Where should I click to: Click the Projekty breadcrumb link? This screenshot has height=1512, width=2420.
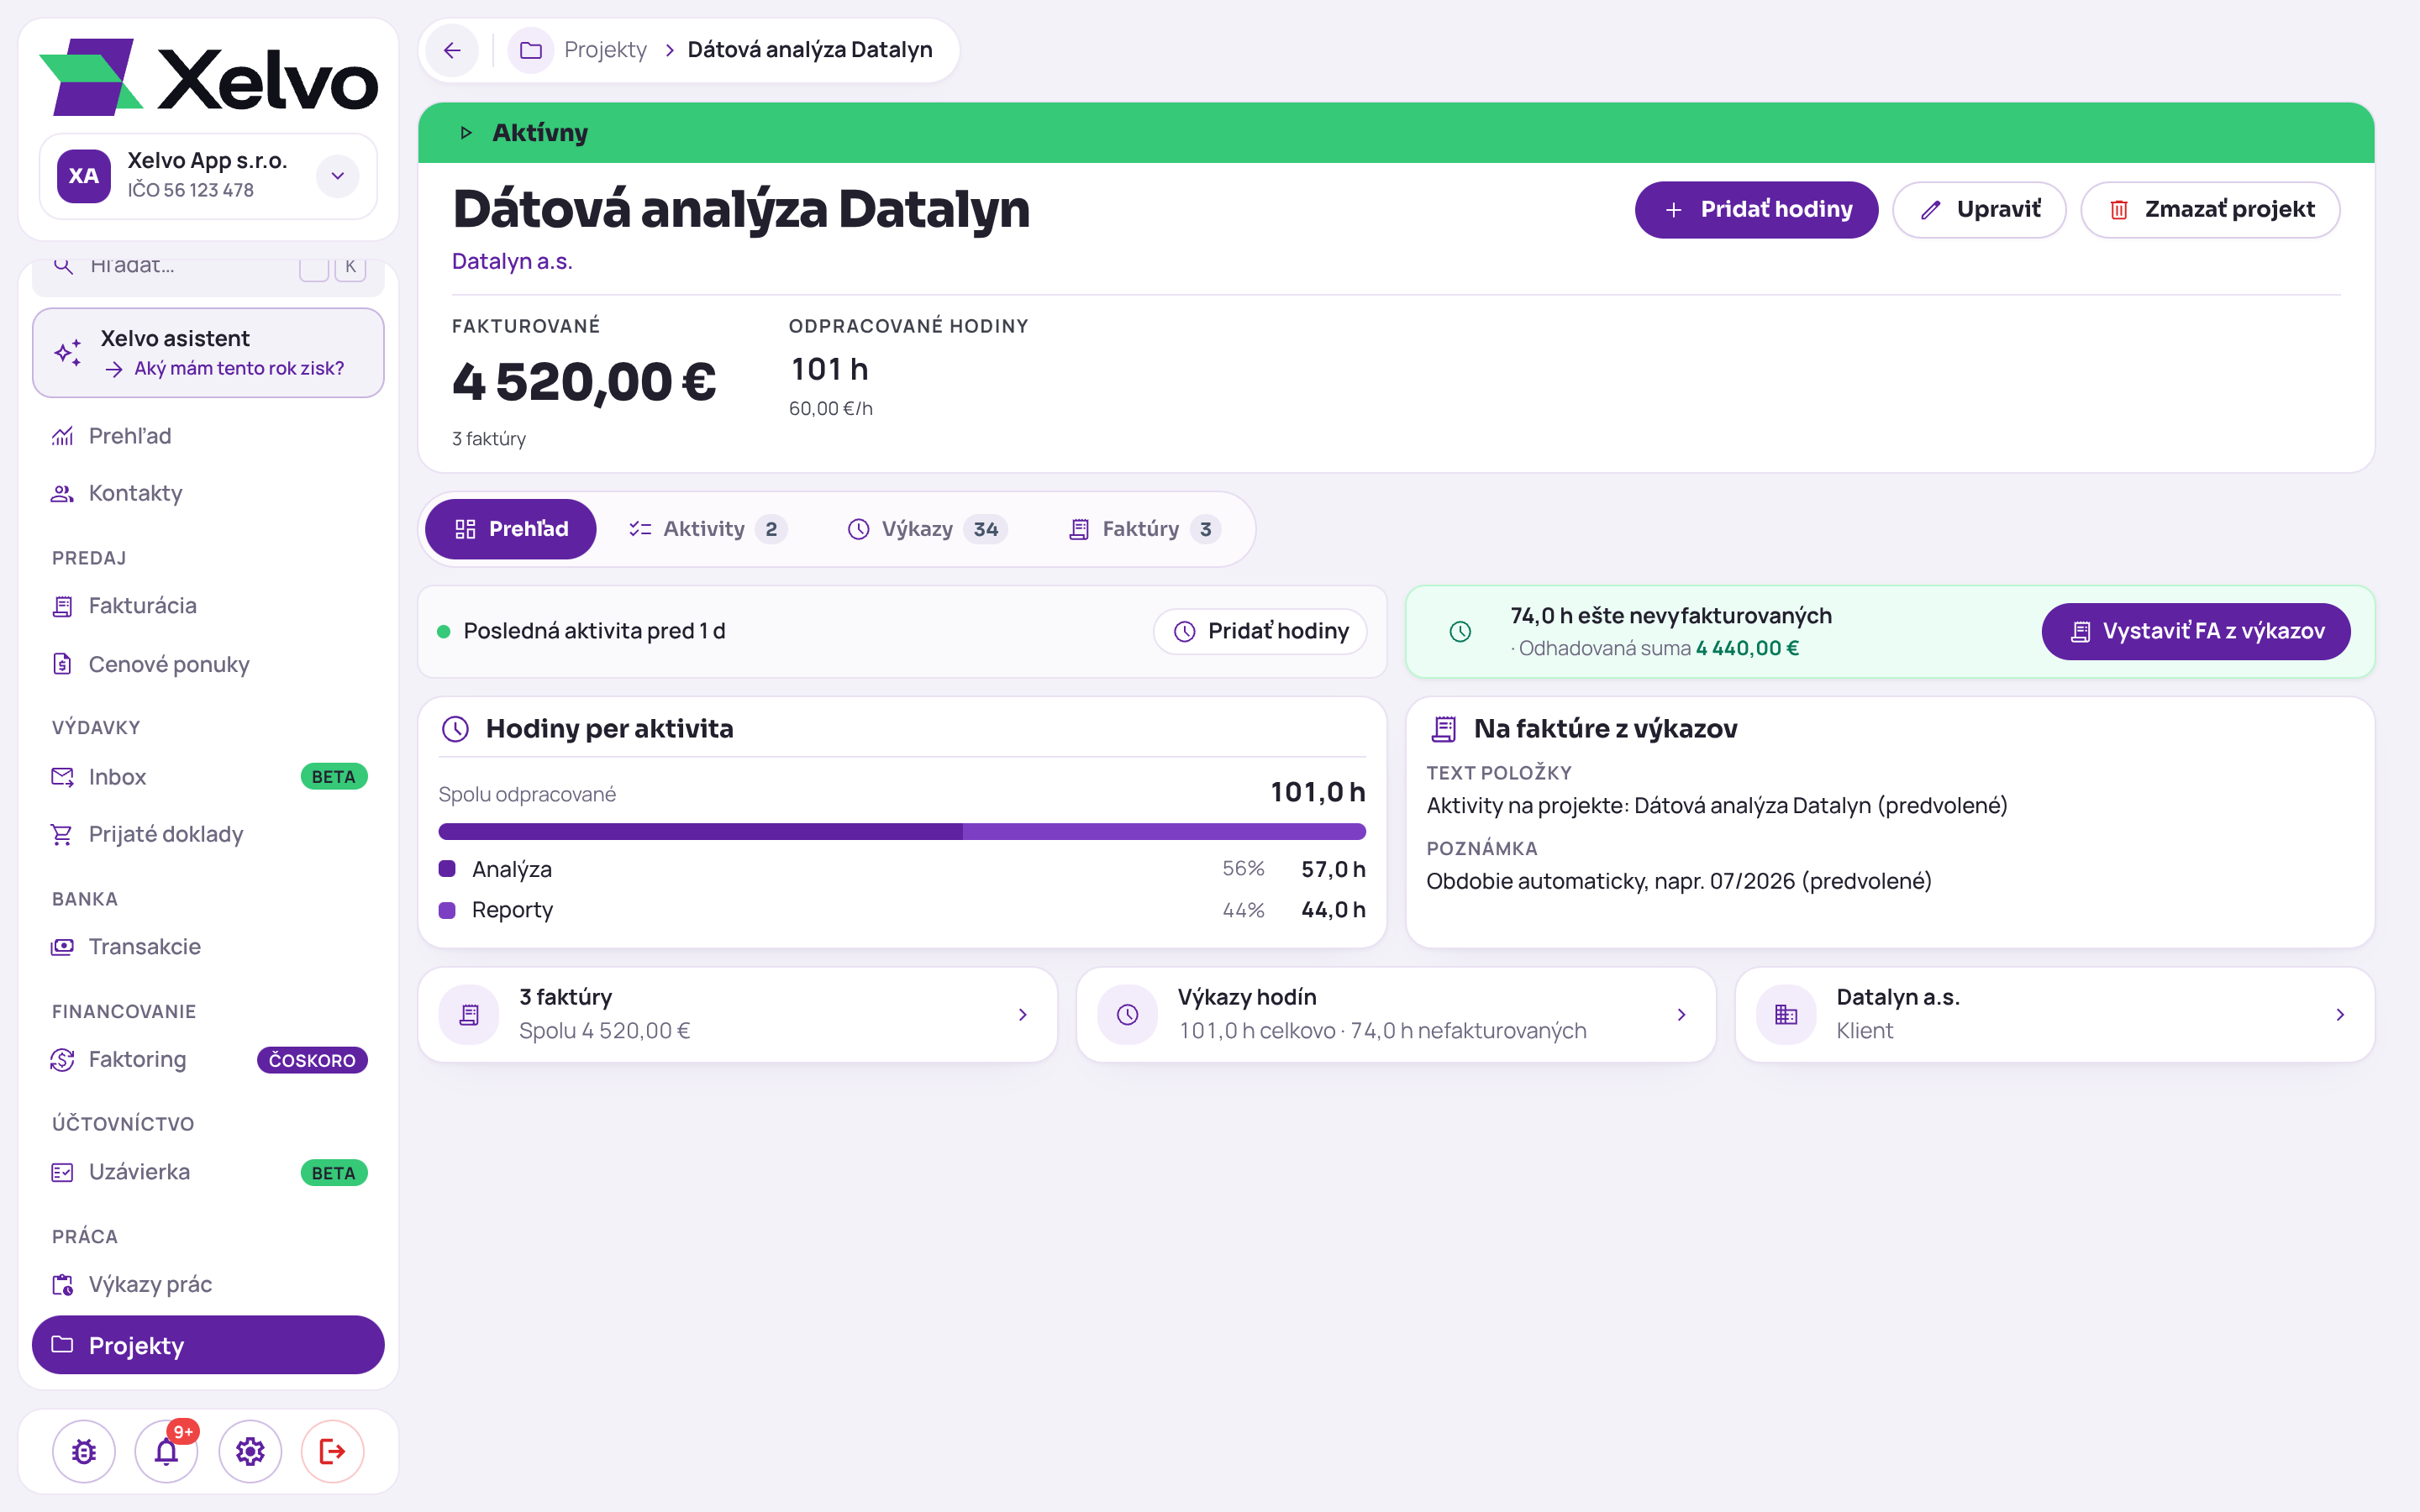605,50
